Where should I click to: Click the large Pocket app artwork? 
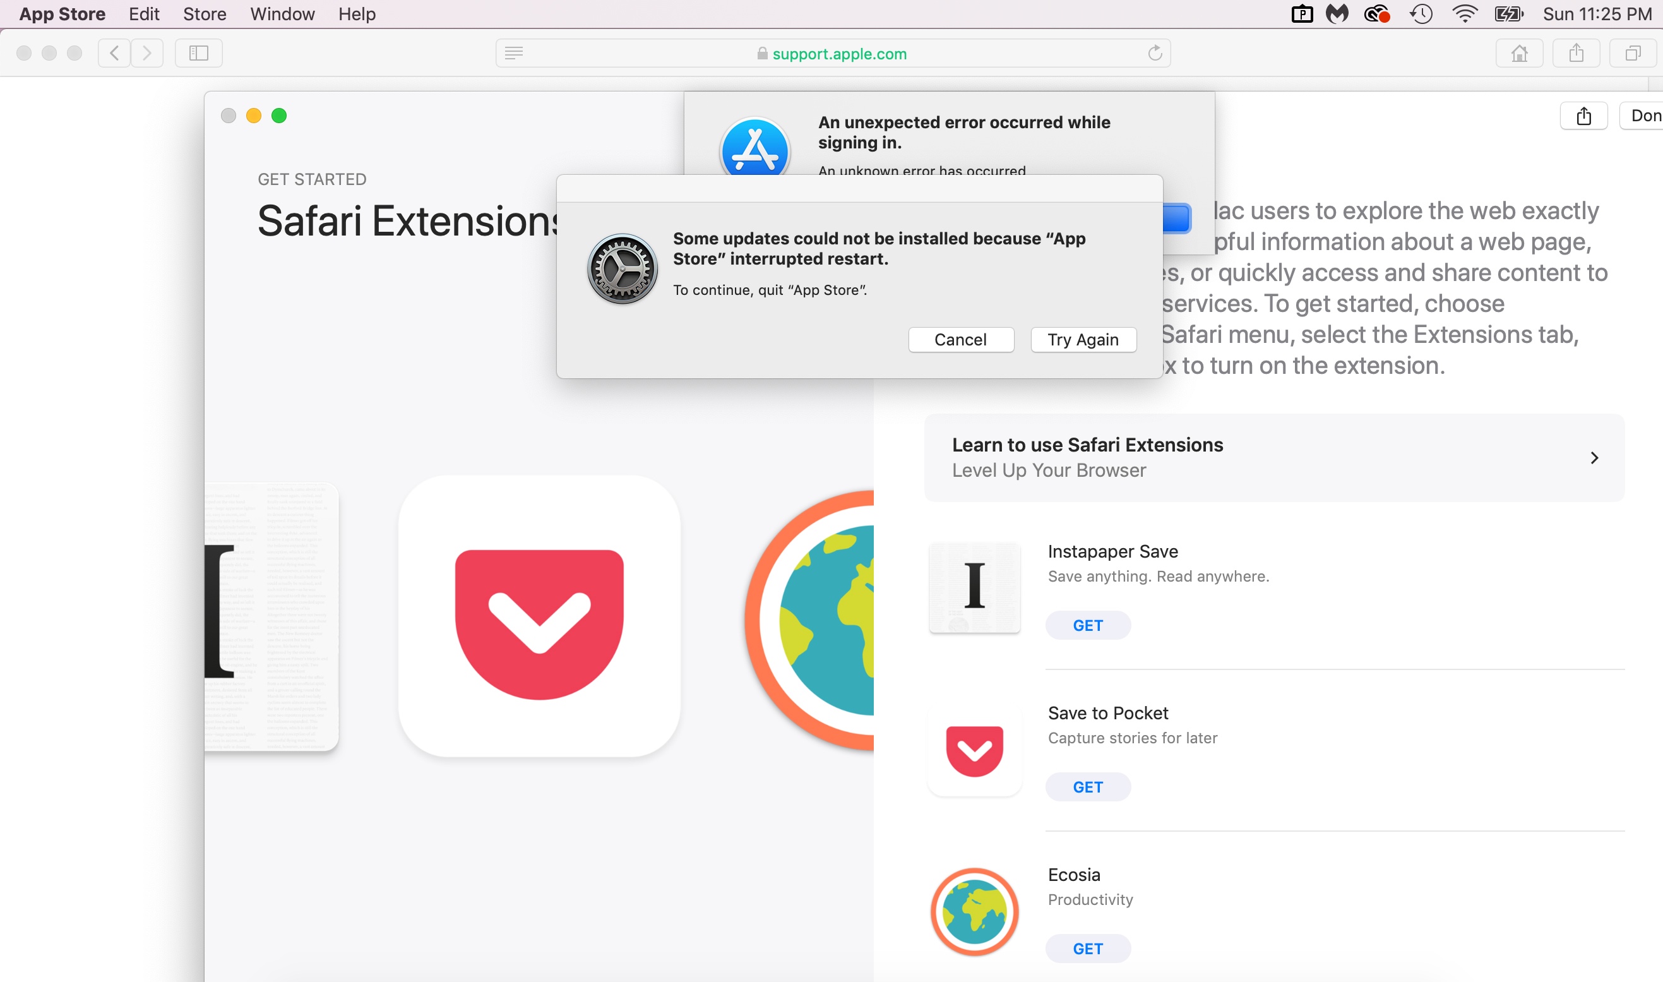(x=539, y=616)
